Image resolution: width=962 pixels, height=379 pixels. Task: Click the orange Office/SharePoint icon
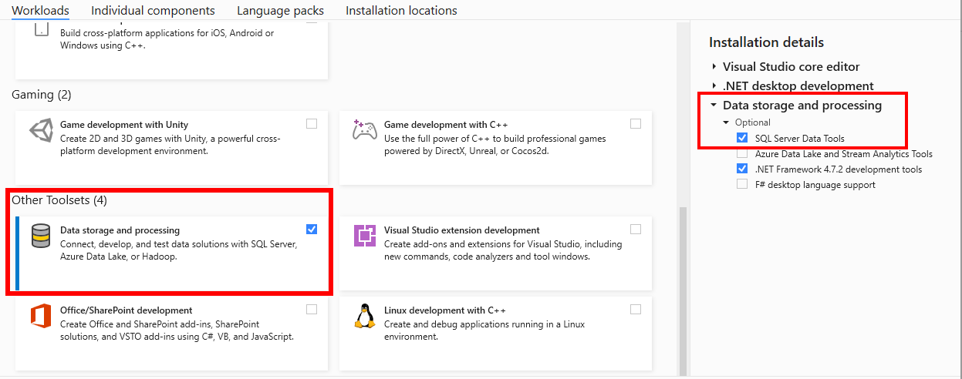tap(41, 315)
